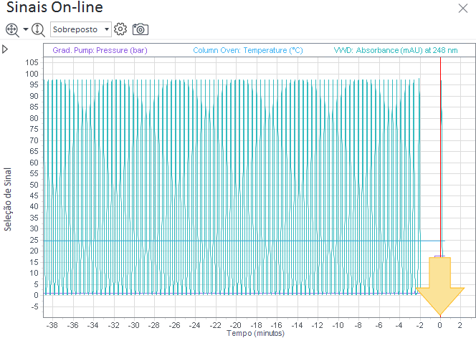The image size is (476, 338).
Task: Open signal settings gear icon
Action: 120,29
